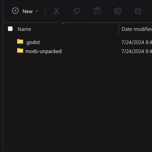Sort by the Date modified column header
Image resolution: width=152 pixels, height=152 pixels.
136,29
